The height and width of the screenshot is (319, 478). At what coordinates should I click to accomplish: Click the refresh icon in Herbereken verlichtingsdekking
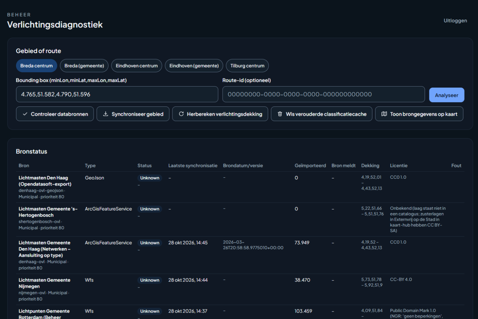click(x=181, y=114)
